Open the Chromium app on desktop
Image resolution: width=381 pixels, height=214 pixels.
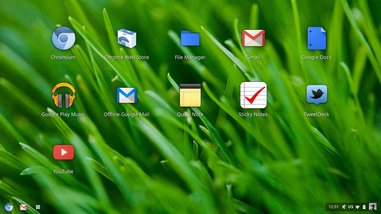pyautogui.click(x=63, y=38)
